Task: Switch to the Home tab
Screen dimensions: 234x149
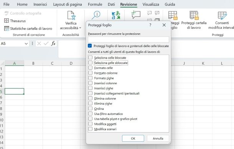Action: pos(22,4)
